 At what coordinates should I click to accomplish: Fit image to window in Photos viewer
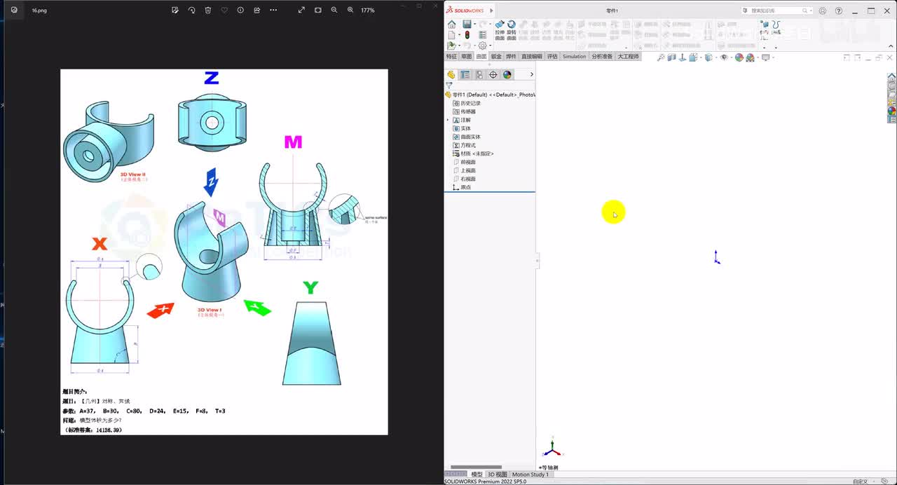(x=317, y=11)
